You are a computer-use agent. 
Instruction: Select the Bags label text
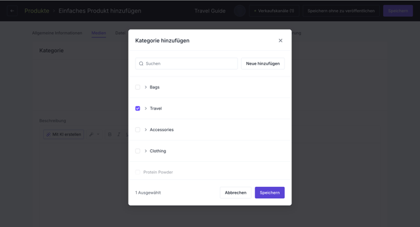[155, 87]
